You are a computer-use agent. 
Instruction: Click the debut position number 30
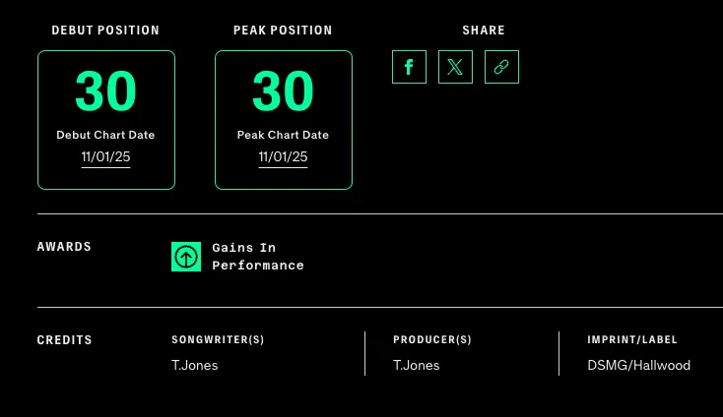pyautogui.click(x=106, y=91)
